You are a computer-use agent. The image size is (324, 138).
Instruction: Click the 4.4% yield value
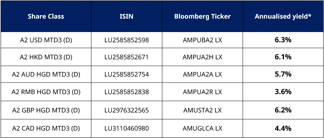tap(283, 128)
